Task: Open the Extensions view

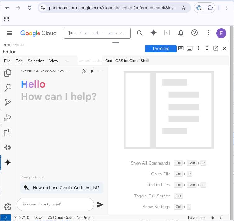Action: click(x=8, y=133)
